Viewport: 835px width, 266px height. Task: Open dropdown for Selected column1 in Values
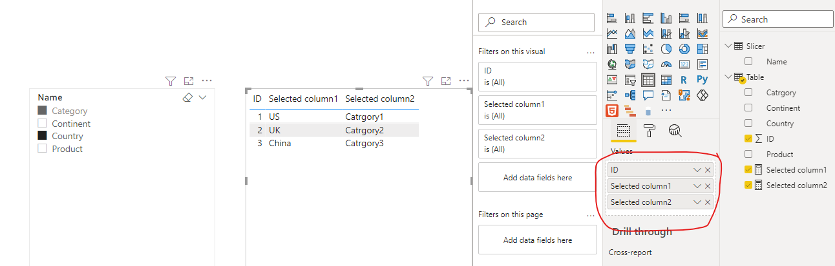tap(697, 186)
